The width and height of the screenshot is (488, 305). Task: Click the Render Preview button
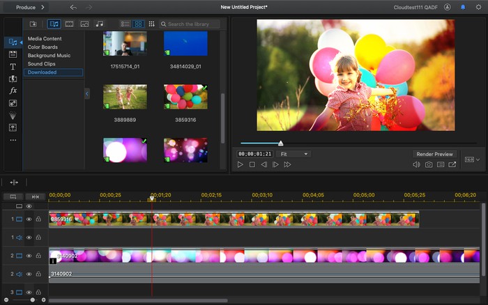(x=434, y=154)
